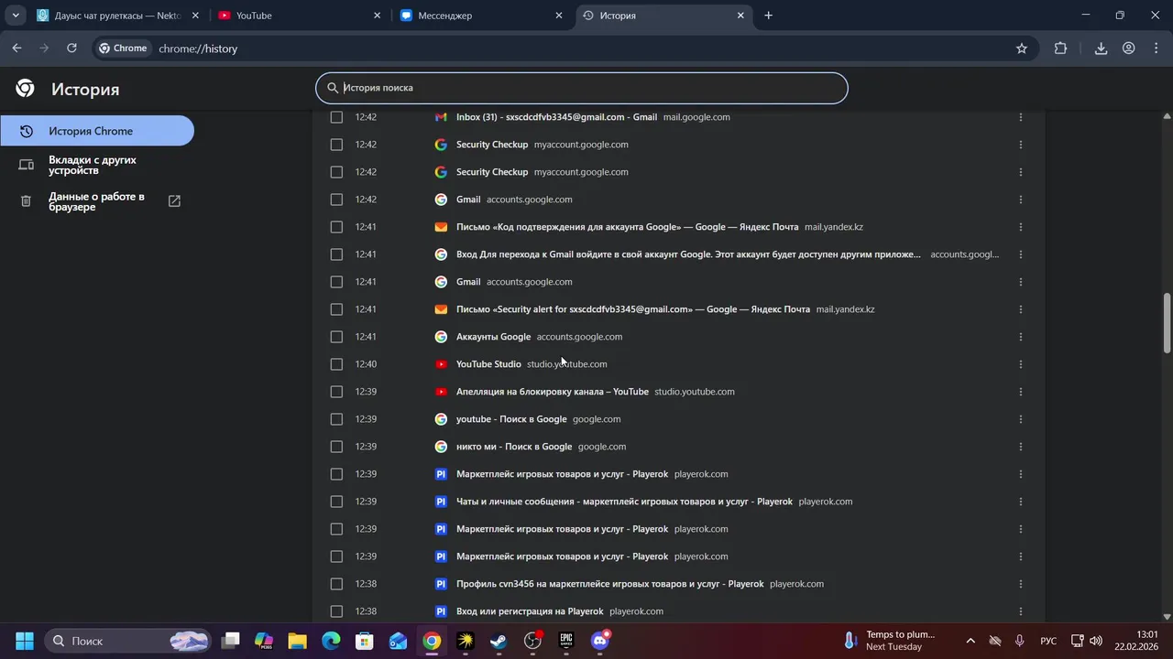Switch to the YouTube tab

[300, 16]
